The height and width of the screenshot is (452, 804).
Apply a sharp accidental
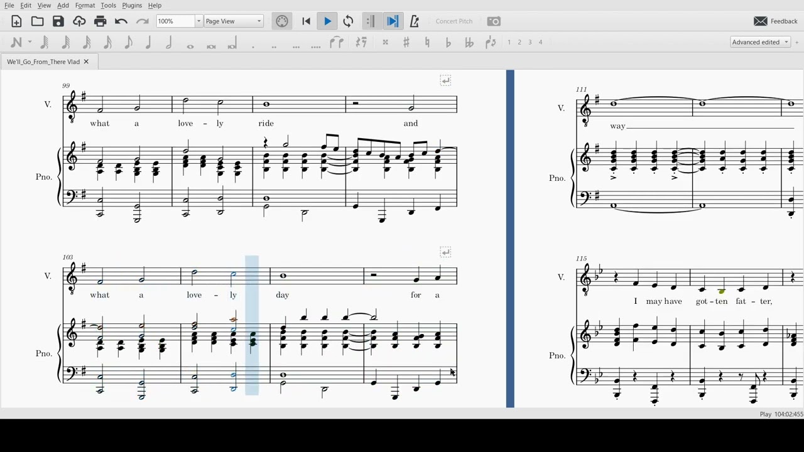pyautogui.click(x=406, y=42)
